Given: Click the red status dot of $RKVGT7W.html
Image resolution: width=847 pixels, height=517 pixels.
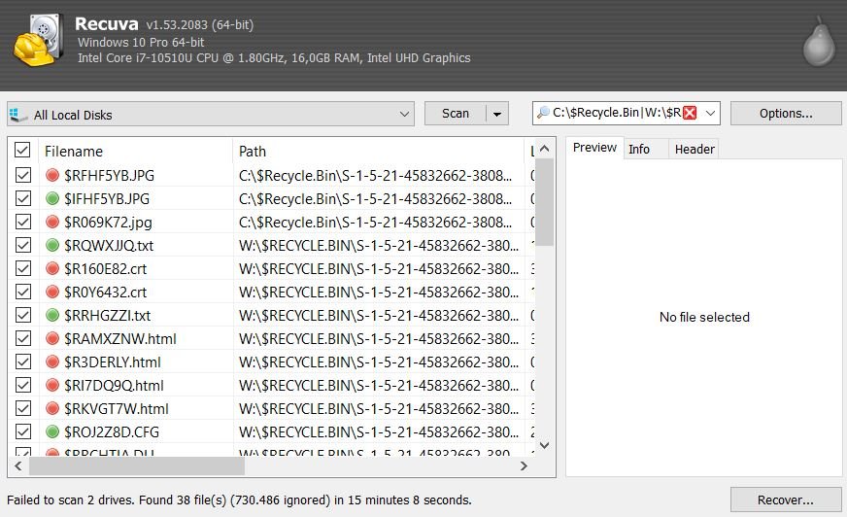Looking at the screenshot, I should (x=52, y=408).
